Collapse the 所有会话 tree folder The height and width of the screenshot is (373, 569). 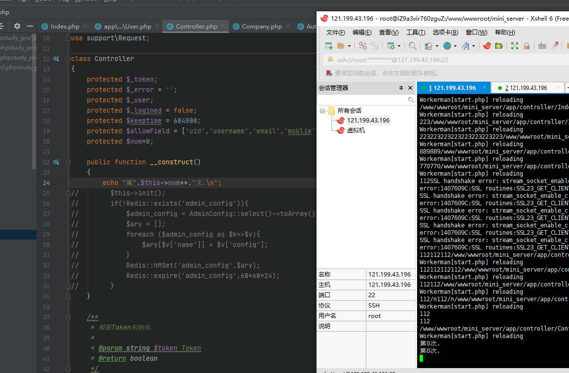tap(322, 111)
